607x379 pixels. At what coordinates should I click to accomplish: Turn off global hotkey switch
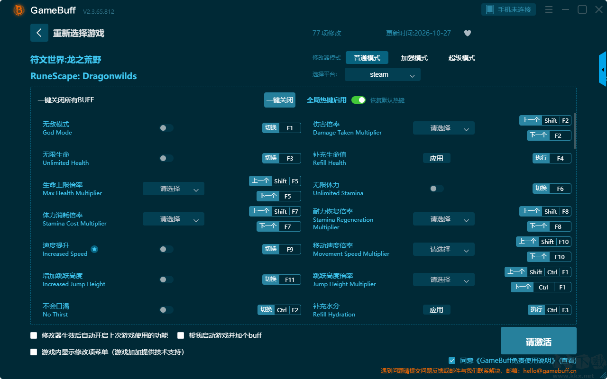[359, 100]
